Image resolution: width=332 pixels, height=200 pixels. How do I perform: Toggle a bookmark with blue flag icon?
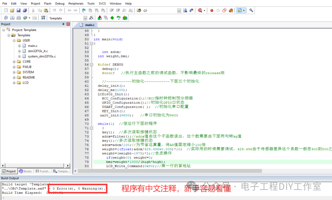(x=84, y=10)
